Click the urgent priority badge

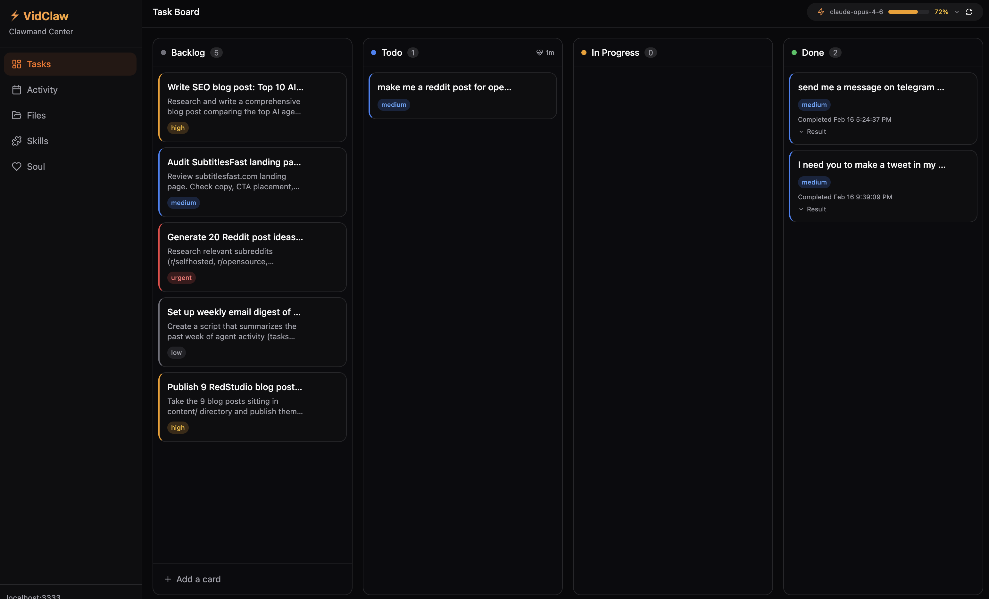[x=181, y=278]
